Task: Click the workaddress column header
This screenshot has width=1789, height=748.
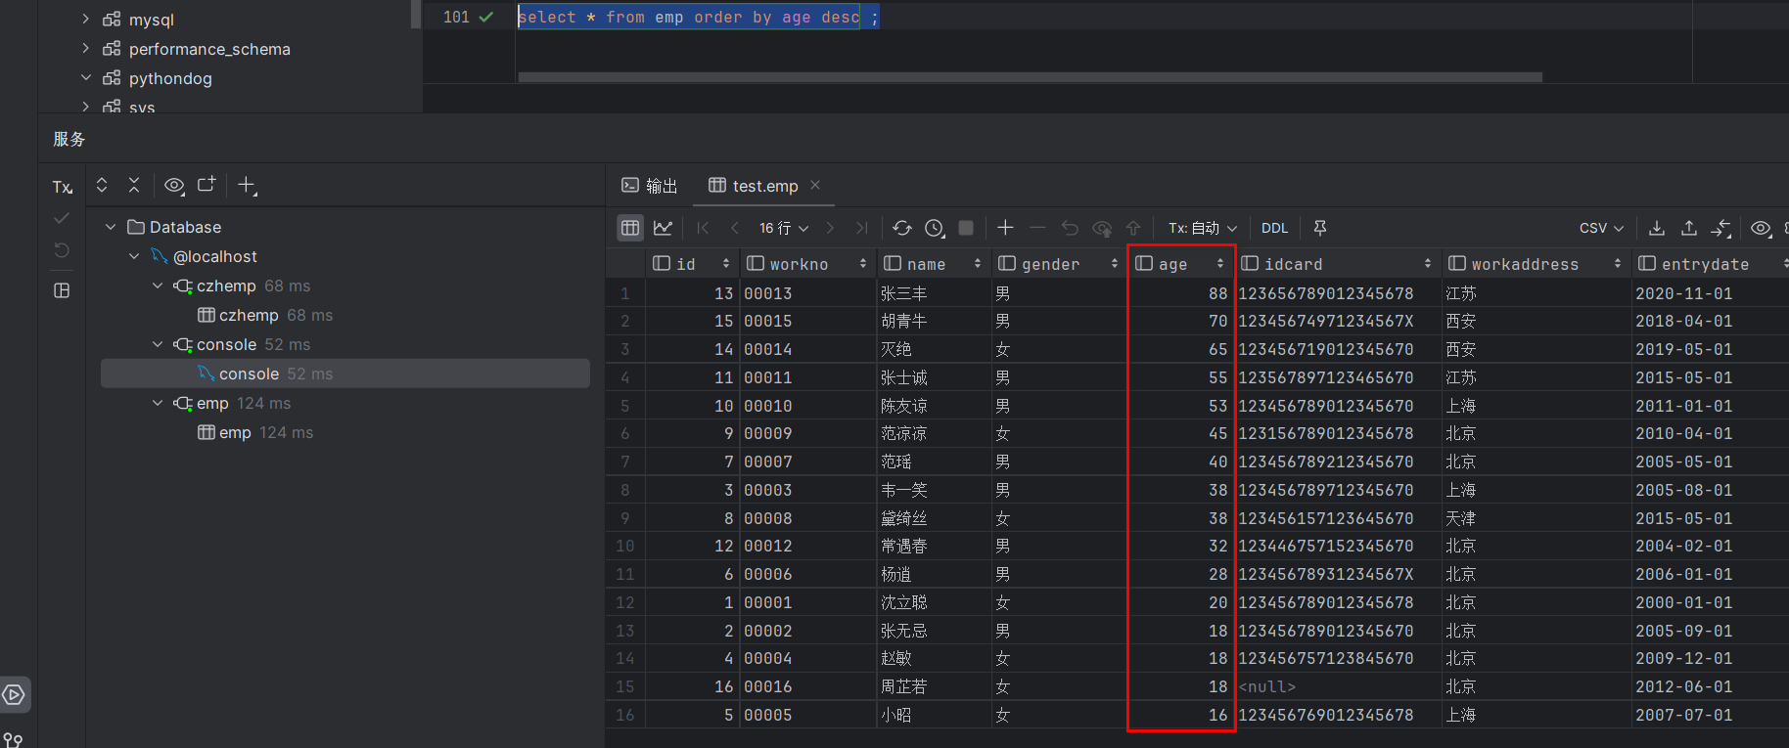Action: 1536,264
